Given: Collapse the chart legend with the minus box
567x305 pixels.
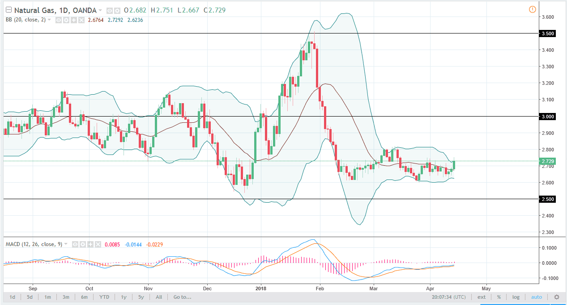Looking at the screenshot, I should click(9, 9).
